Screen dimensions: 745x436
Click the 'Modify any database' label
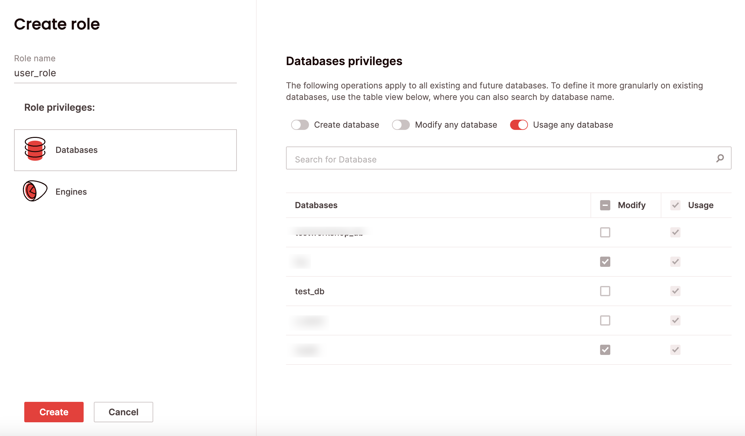tap(456, 125)
